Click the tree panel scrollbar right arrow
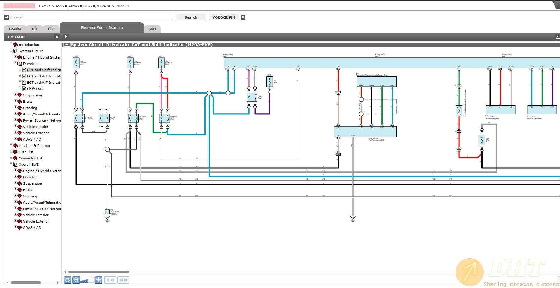 58,283
